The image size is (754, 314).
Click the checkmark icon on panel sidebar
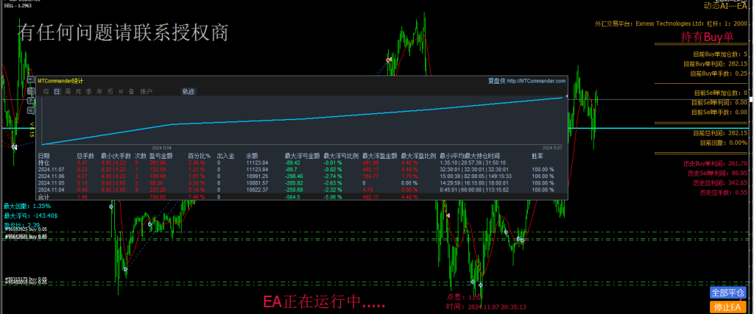pyautogui.click(x=32, y=112)
